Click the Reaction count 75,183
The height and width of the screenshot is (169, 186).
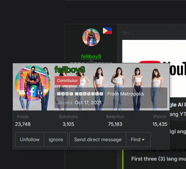click(x=115, y=124)
